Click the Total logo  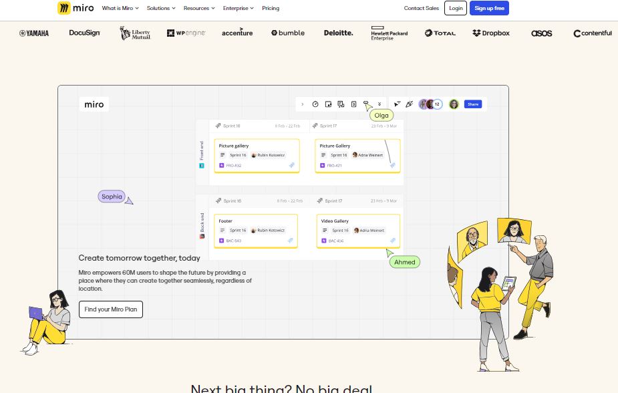[x=440, y=33]
